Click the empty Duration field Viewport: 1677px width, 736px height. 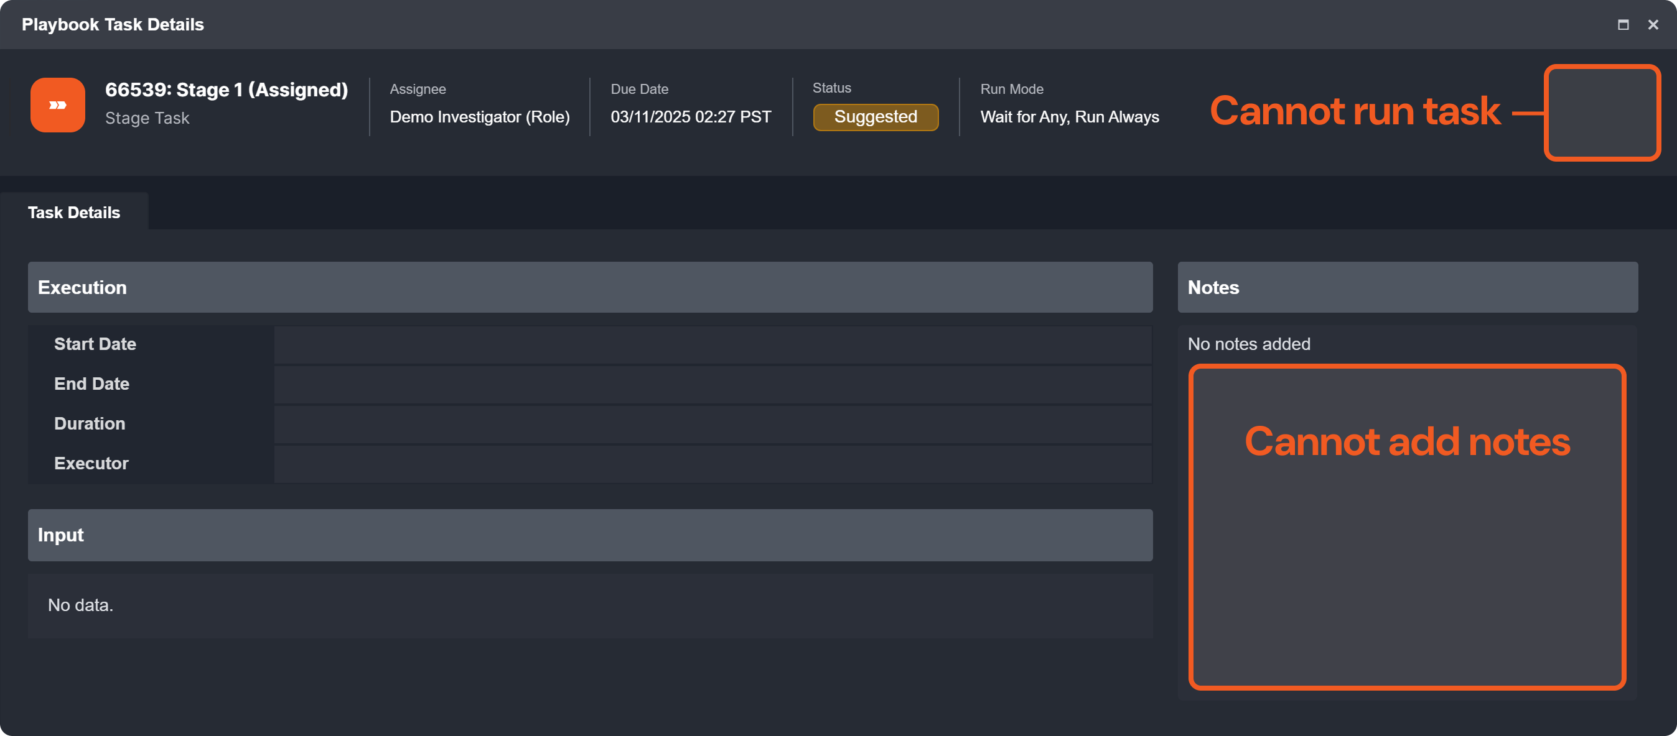712,424
